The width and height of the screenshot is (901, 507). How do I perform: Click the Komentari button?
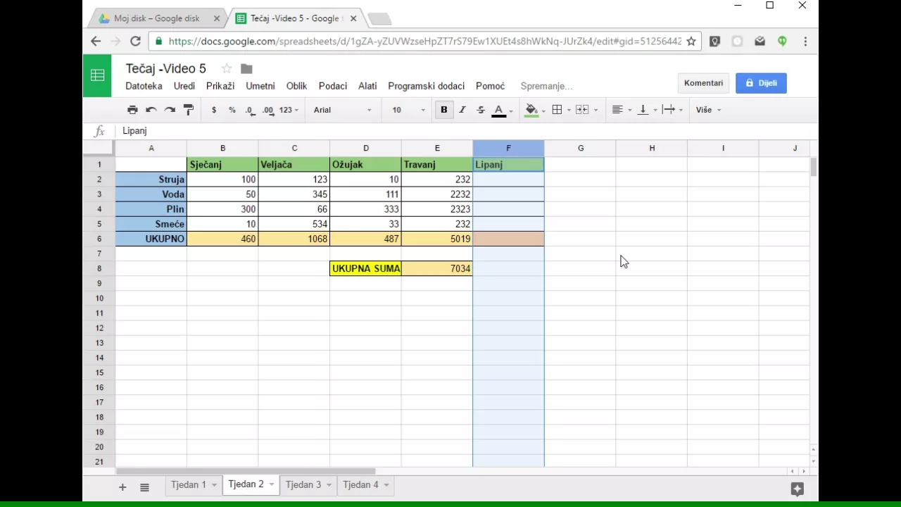click(703, 83)
